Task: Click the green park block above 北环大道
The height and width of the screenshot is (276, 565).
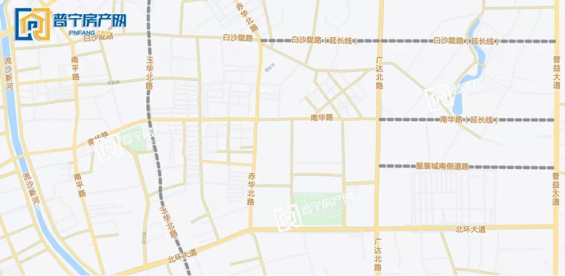Action: (x=317, y=209)
